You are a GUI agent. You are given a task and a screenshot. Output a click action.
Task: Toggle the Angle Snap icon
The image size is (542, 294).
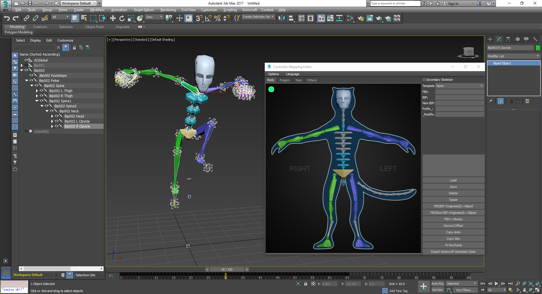[x=208, y=18]
